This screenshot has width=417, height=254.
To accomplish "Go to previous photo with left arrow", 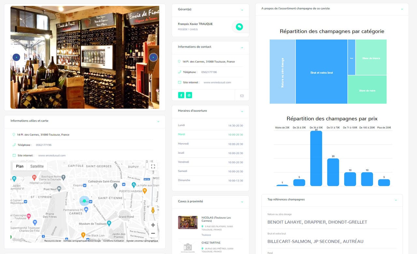I will click(16, 57).
